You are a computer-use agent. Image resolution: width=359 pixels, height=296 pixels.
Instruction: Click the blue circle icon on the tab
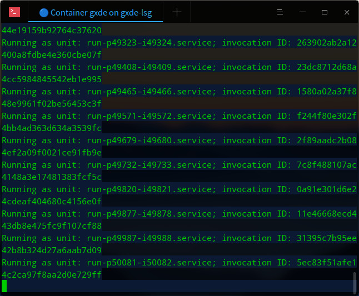point(44,12)
